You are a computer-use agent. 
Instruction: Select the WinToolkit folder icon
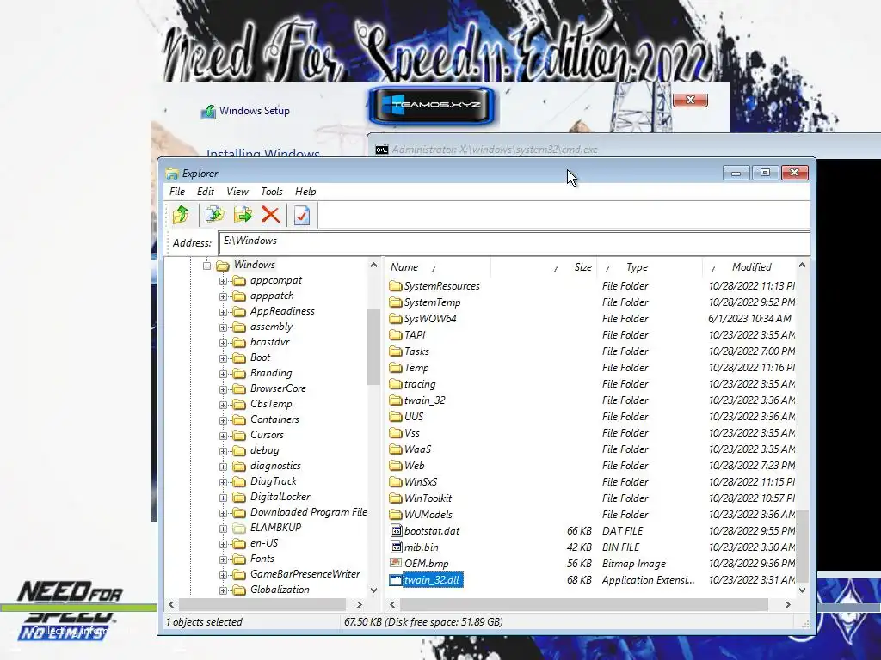[396, 498]
